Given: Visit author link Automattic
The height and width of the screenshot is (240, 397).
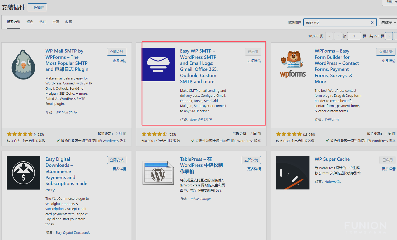Looking at the screenshot, I should (333, 182).
